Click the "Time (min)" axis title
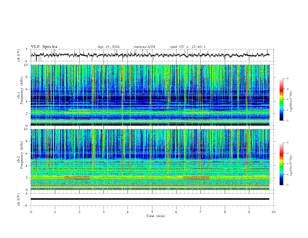The image size is (308, 238). click(156, 216)
